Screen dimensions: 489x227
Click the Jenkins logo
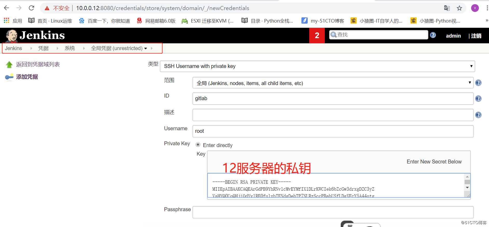(35, 36)
